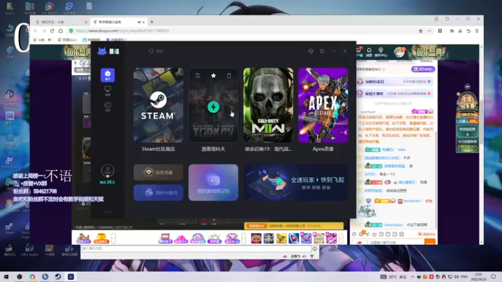Open a new browser tab

(152, 22)
